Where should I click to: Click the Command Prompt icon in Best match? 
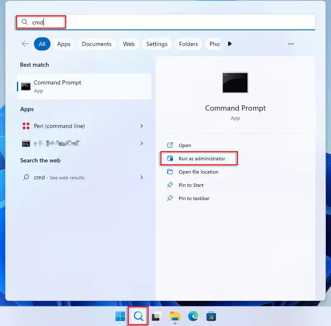point(26,87)
